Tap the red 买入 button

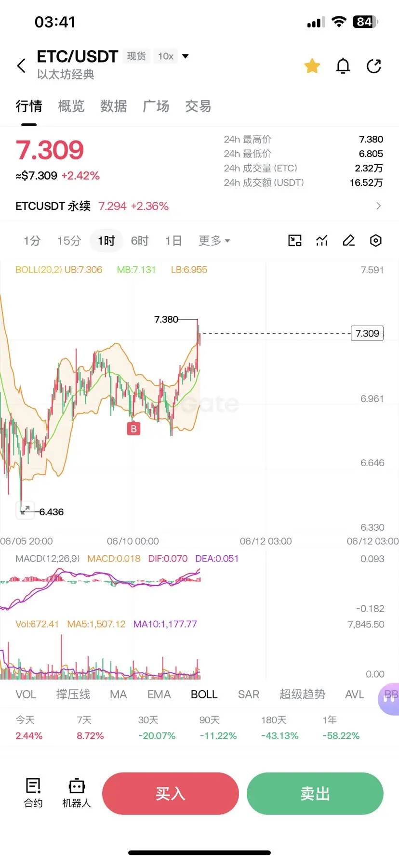tap(171, 794)
